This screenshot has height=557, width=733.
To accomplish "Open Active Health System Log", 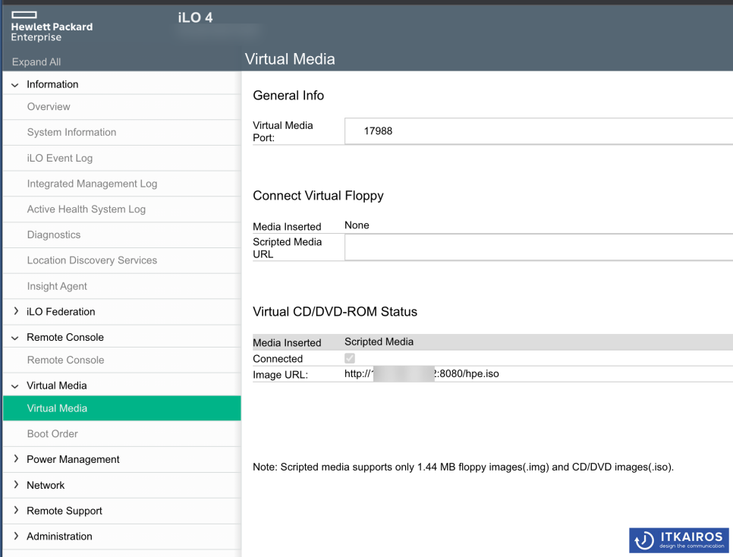I will [x=87, y=209].
